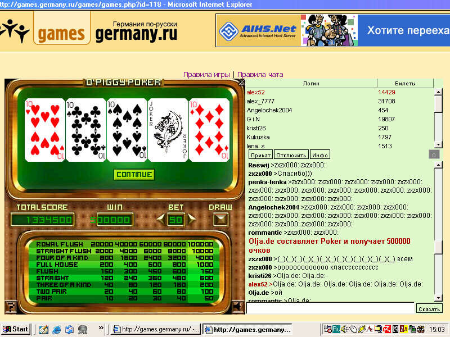Select the ten of hearts card
450x337 pixels.
(44, 130)
